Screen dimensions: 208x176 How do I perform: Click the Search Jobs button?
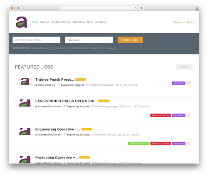pyautogui.click(x=130, y=40)
